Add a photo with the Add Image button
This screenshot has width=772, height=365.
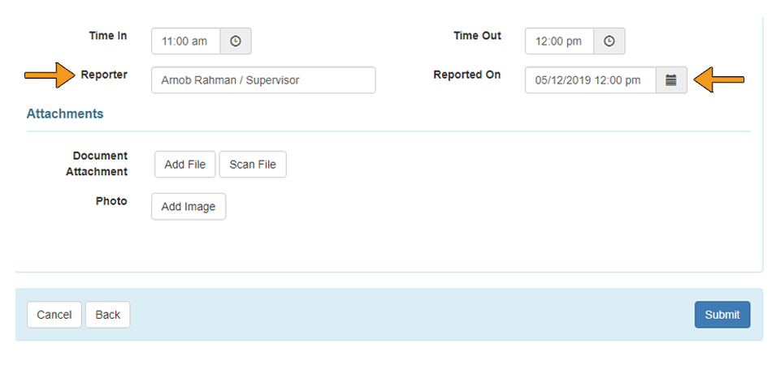click(189, 207)
